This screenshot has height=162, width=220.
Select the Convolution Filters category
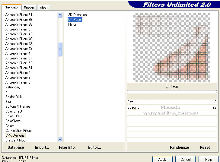click(18, 131)
